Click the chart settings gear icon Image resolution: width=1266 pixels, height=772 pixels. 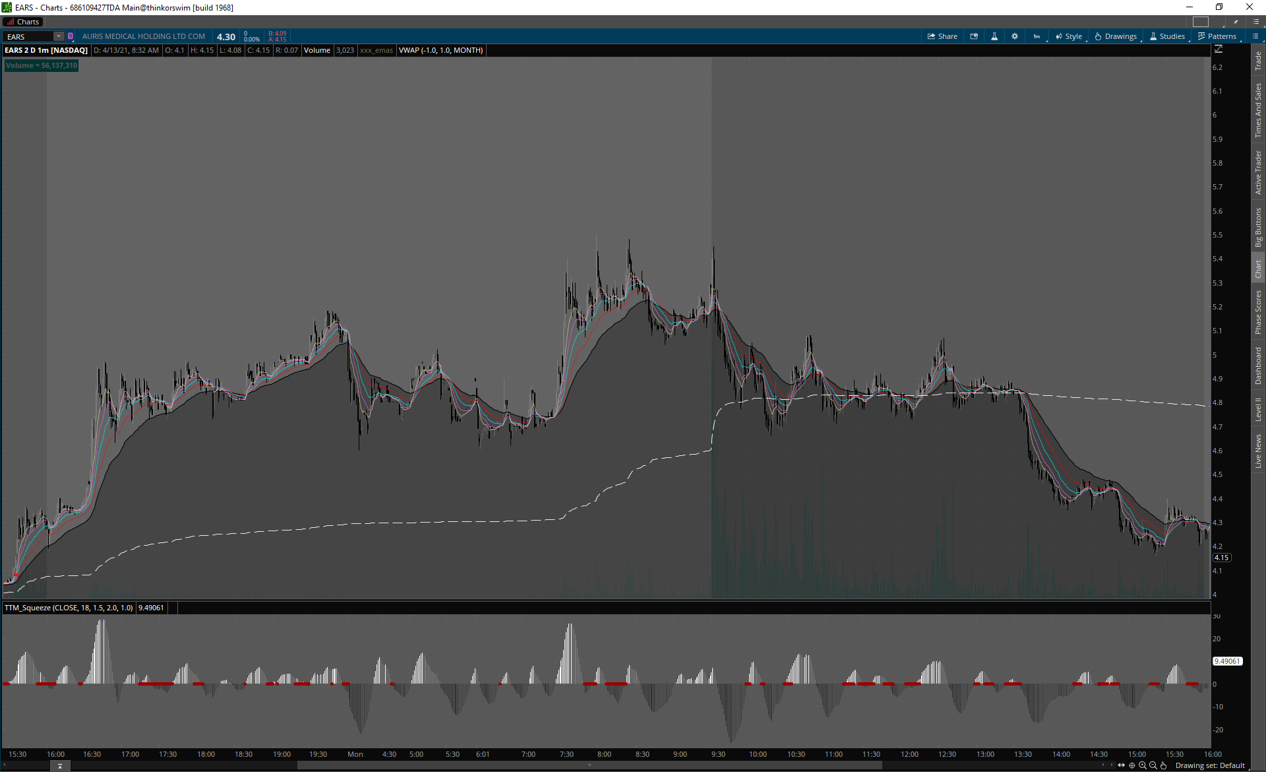point(1015,36)
